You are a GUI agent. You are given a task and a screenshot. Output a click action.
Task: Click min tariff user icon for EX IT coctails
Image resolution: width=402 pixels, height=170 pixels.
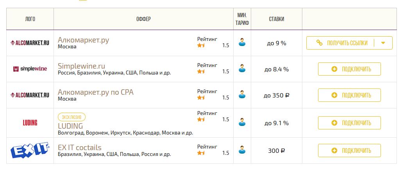[x=243, y=150]
